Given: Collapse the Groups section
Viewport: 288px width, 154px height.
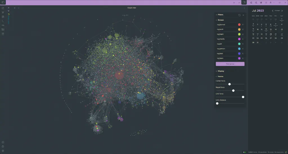Looking at the screenshot, I should (x=220, y=20).
